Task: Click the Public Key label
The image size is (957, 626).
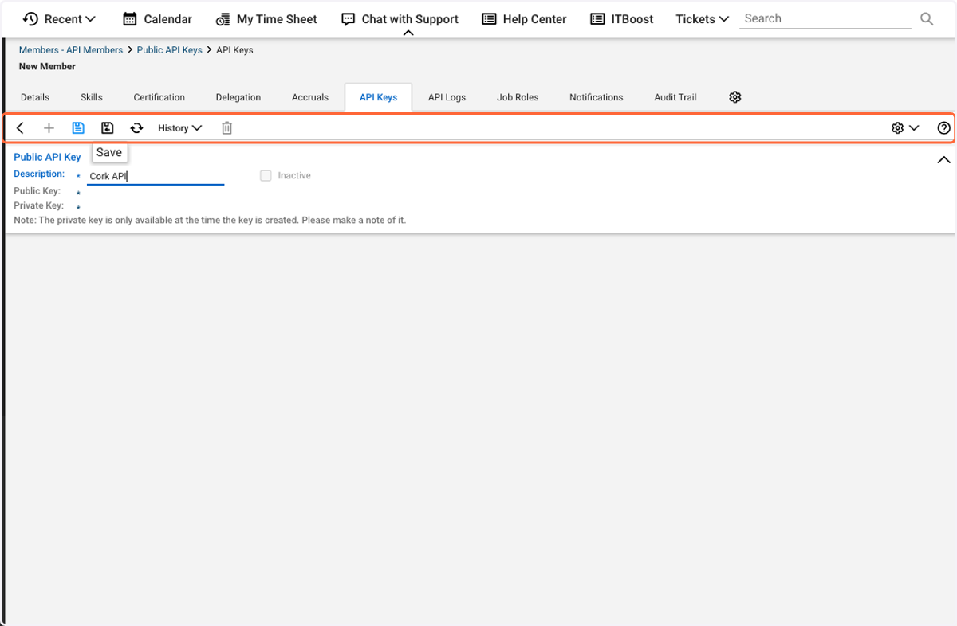Action: click(37, 191)
